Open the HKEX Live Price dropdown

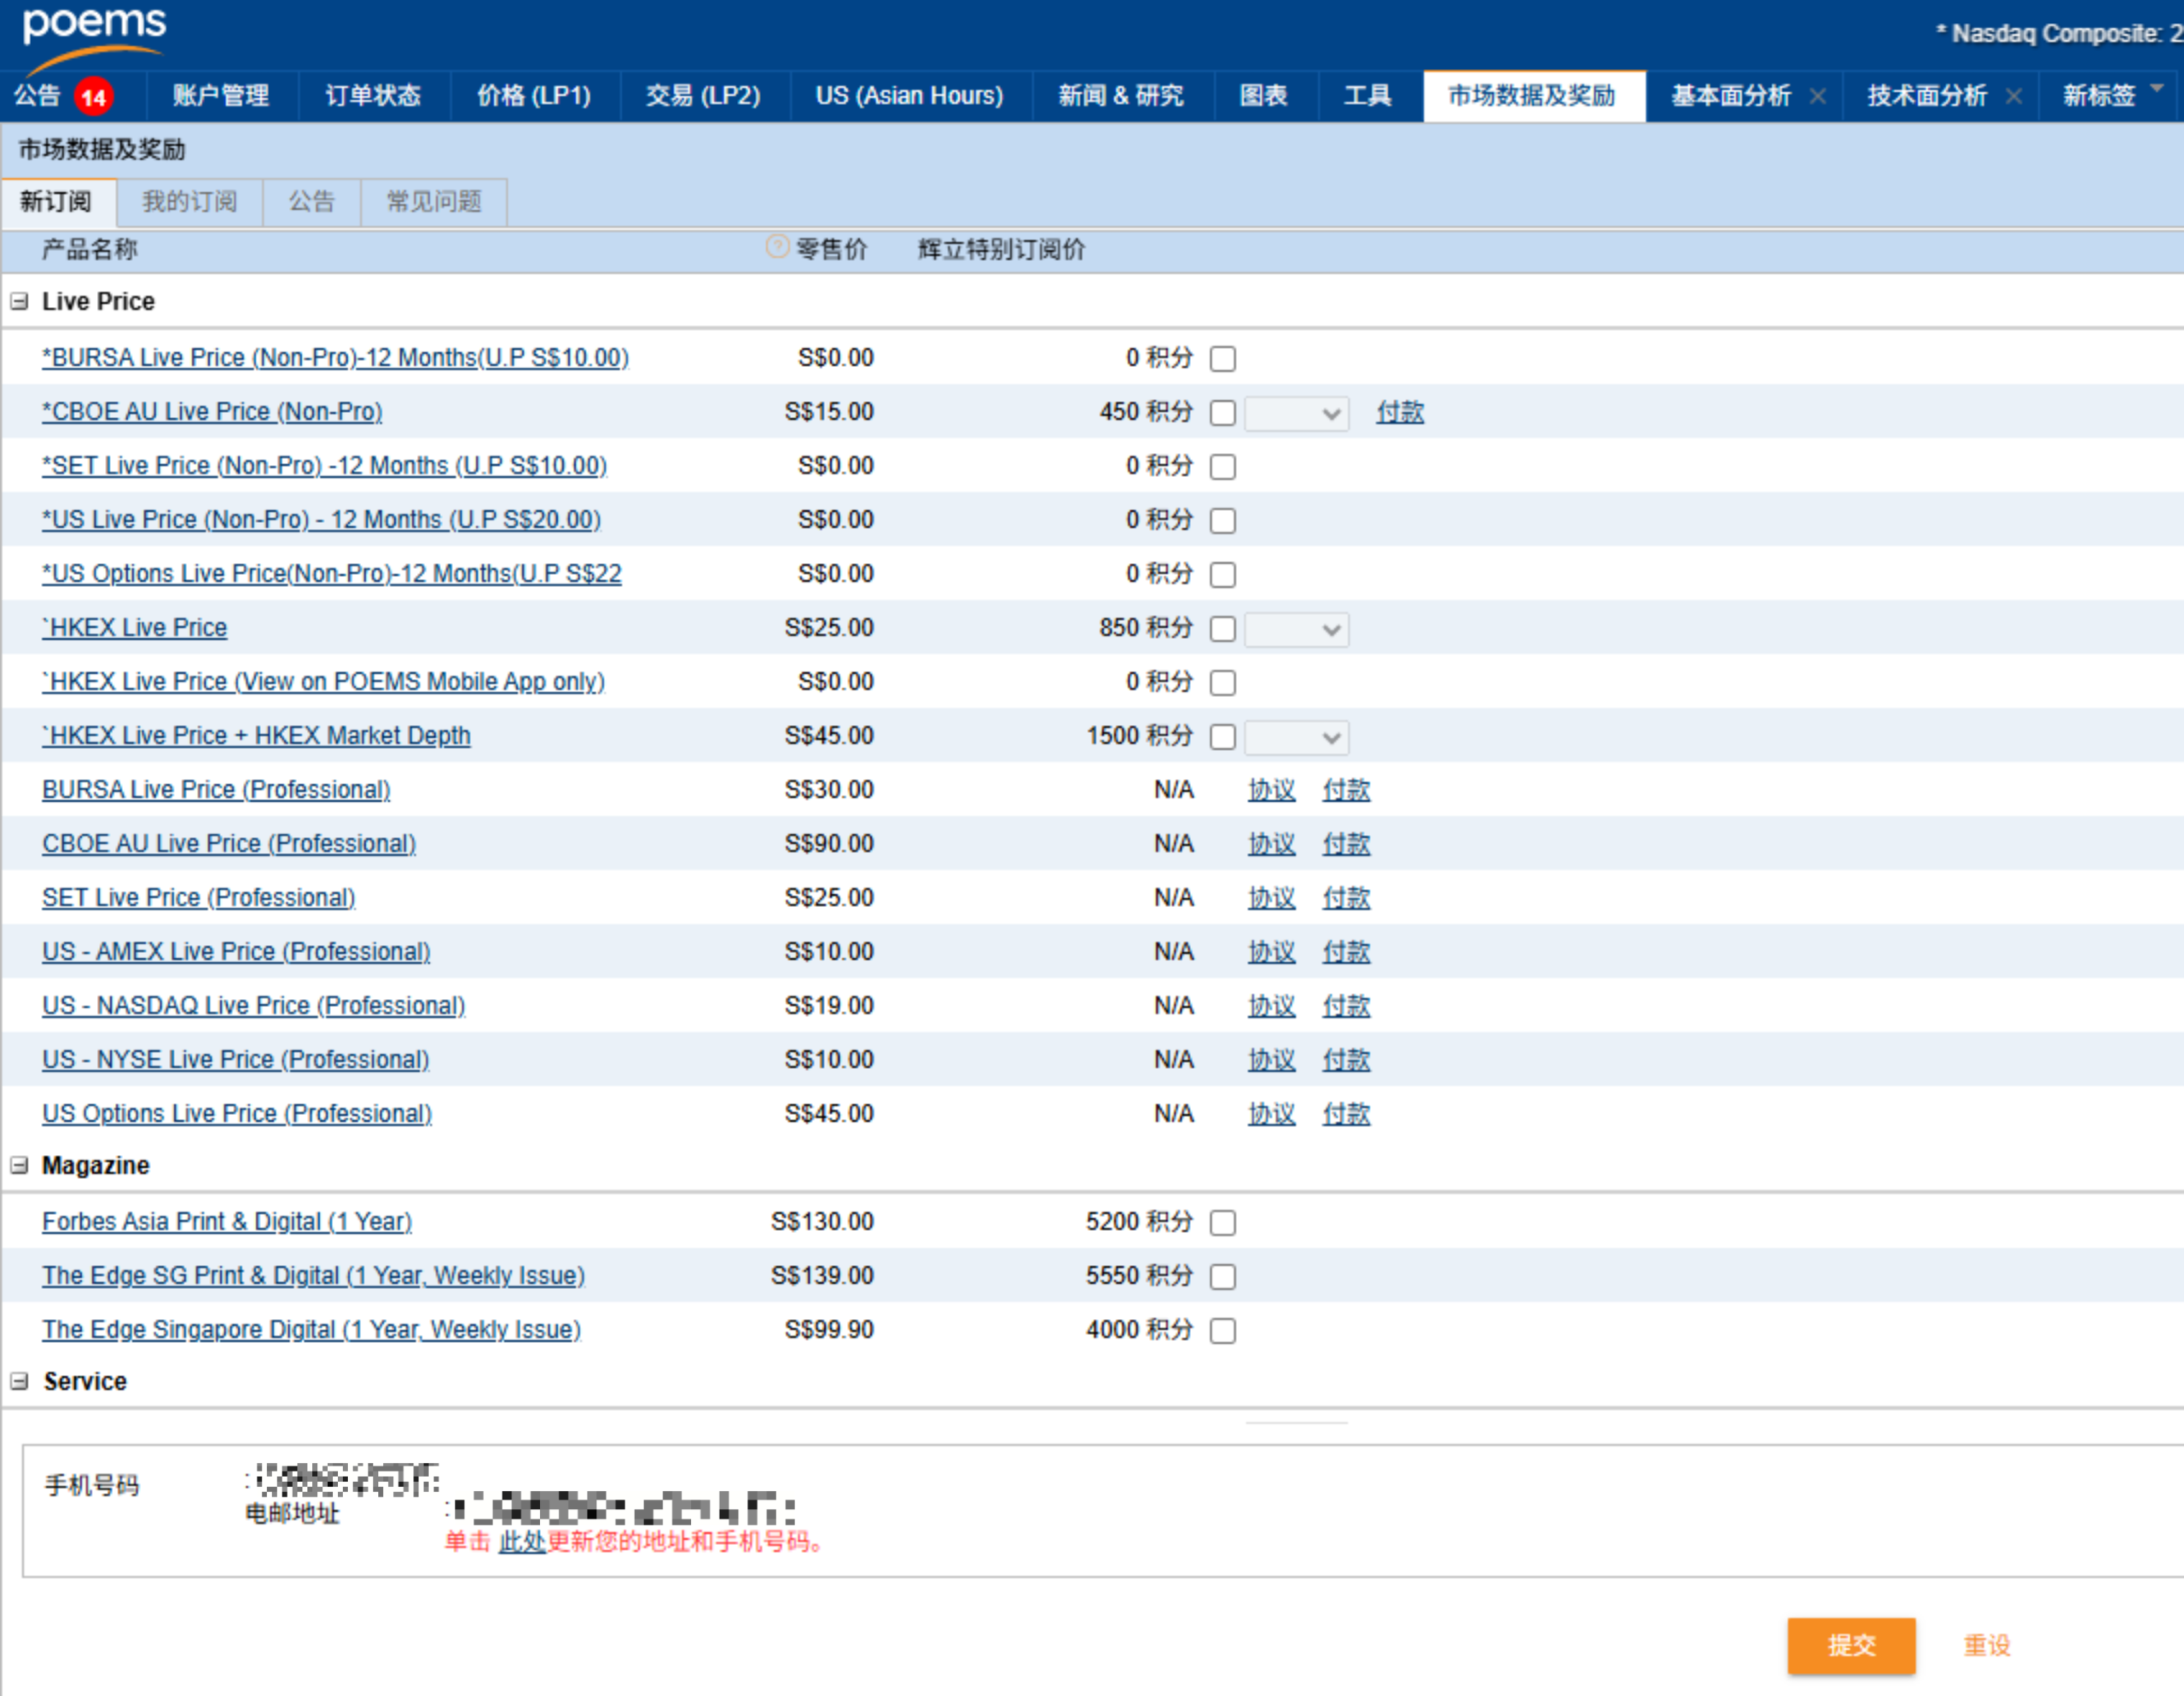pos(1296,629)
